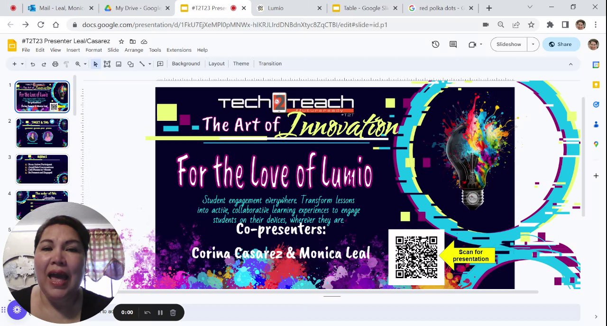Click the Share button
This screenshot has width=607, height=326.
click(560, 44)
